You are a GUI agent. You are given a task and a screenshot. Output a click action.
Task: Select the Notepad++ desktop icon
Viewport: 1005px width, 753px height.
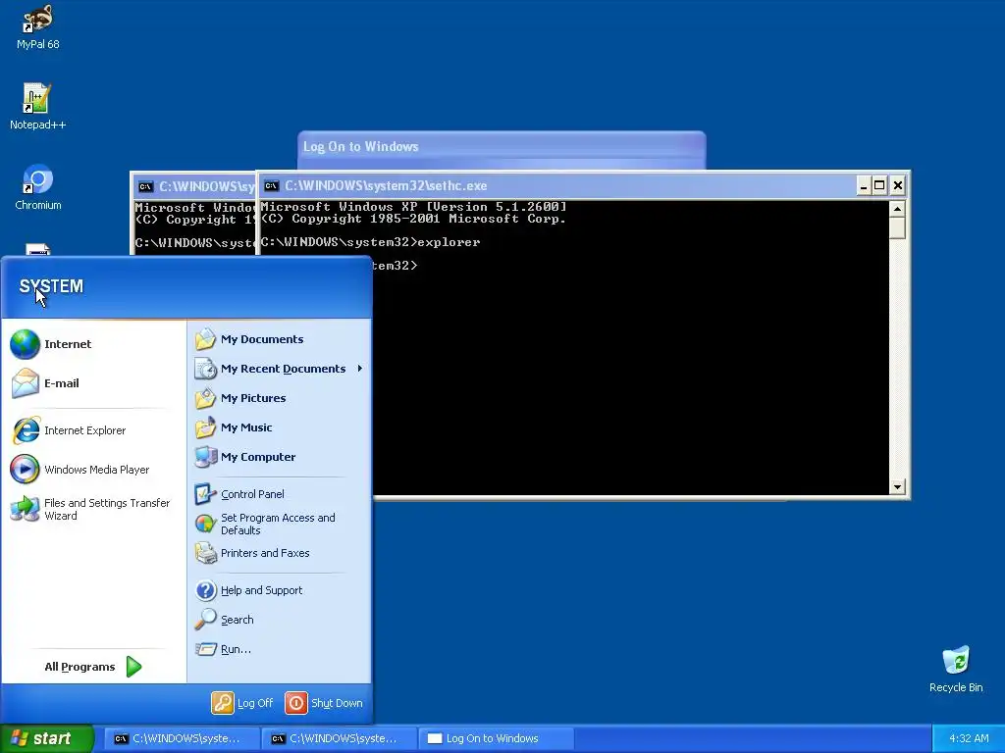pyautogui.click(x=38, y=106)
